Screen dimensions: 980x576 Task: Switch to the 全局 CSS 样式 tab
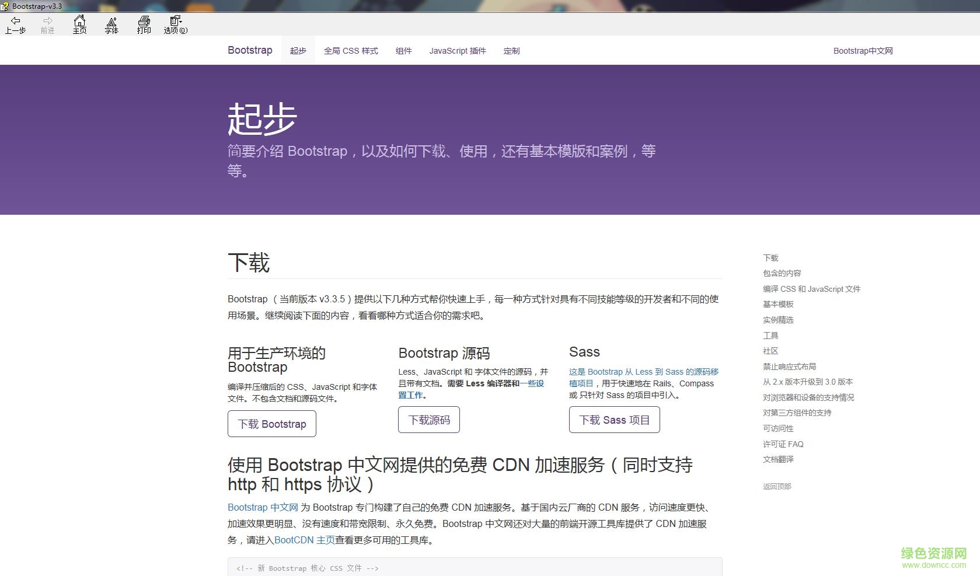coord(351,51)
